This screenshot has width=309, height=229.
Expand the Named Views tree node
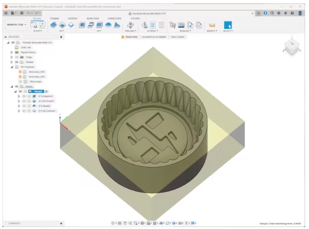point(11,52)
